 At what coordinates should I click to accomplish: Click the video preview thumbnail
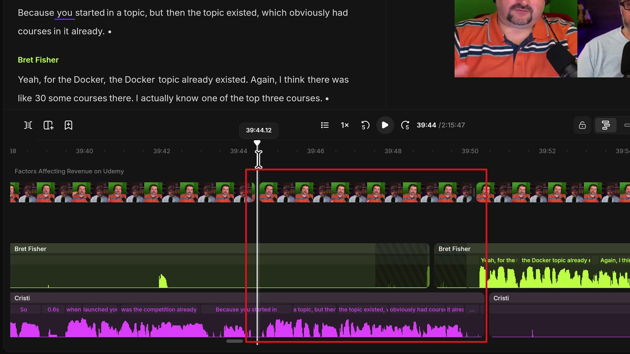542,39
